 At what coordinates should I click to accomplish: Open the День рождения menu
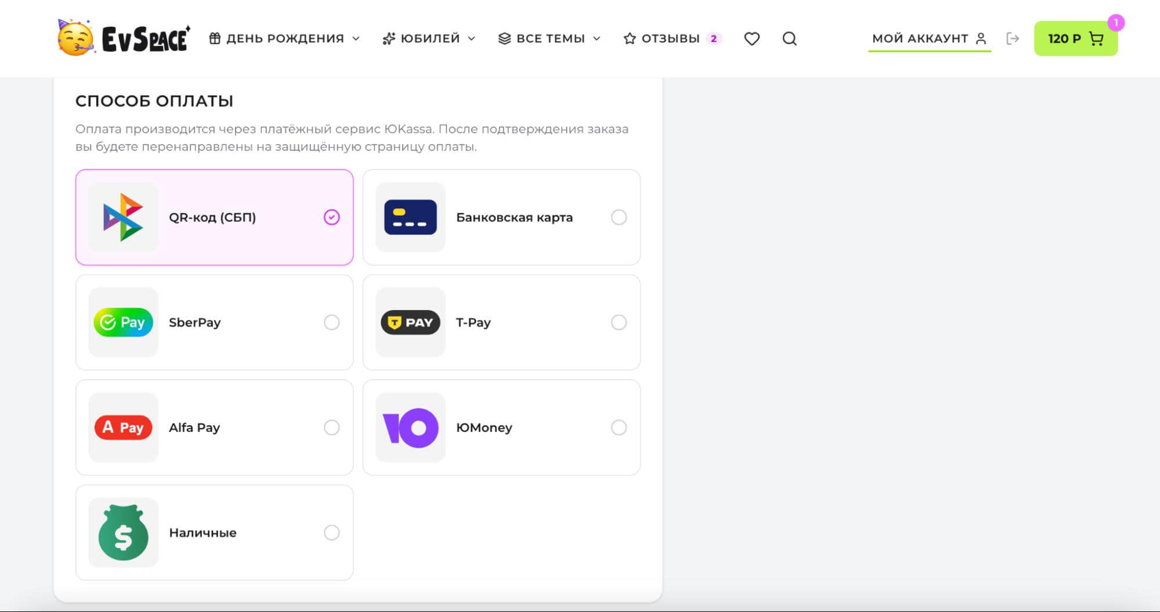click(x=284, y=38)
